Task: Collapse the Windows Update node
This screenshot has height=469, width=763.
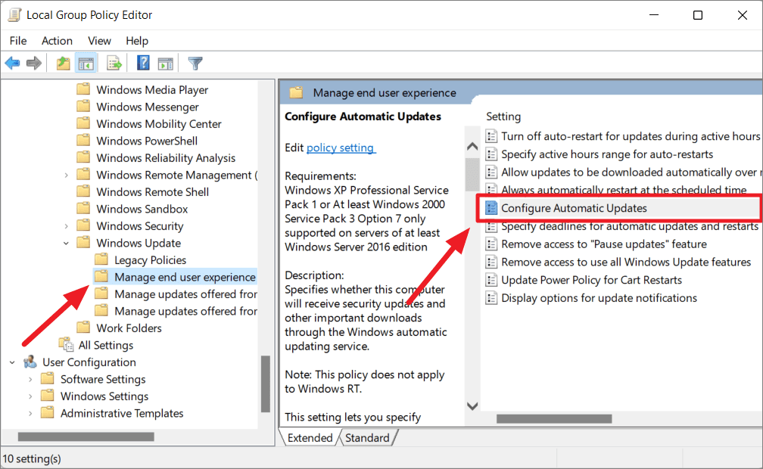Action: click(66, 244)
